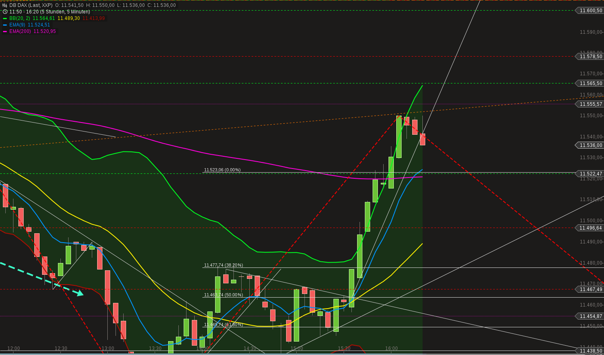Click the 11.477,74 (38.20%) Fibonacci label
604x355 pixels.
pos(223,265)
